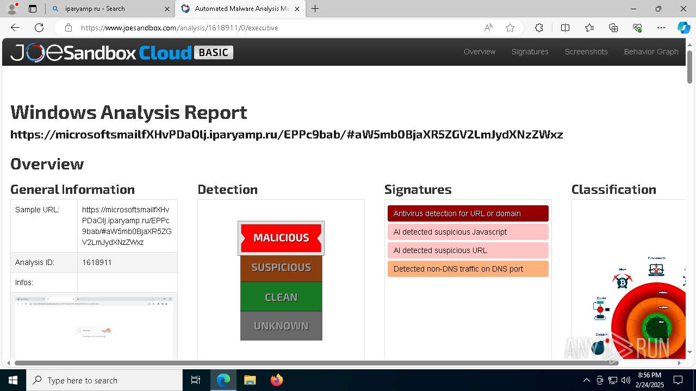Open File Explorer from taskbar

tap(250, 380)
